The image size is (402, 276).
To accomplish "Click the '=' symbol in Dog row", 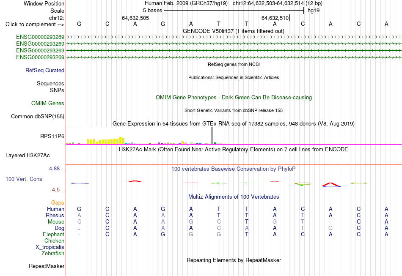I will coord(79,228).
